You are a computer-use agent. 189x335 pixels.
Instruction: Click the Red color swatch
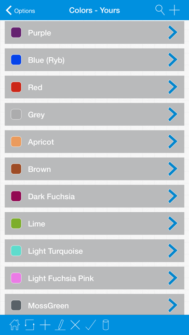click(16, 87)
